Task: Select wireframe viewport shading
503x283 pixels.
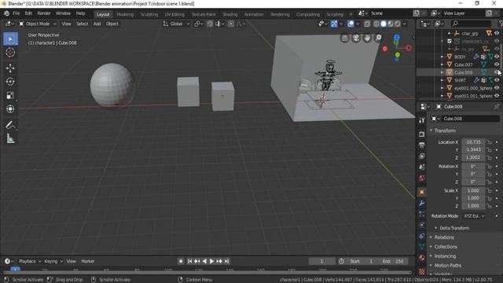Action: (376, 24)
